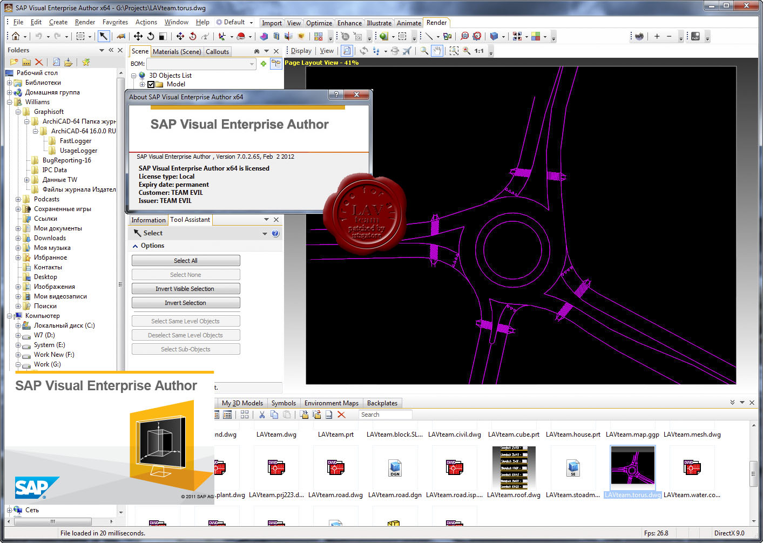Open the Environment Maps tab

(x=332, y=403)
